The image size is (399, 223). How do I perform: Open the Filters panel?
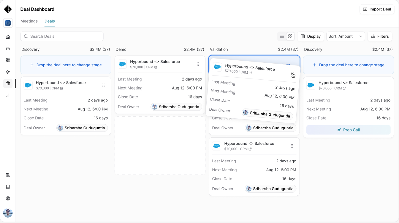[x=380, y=36]
